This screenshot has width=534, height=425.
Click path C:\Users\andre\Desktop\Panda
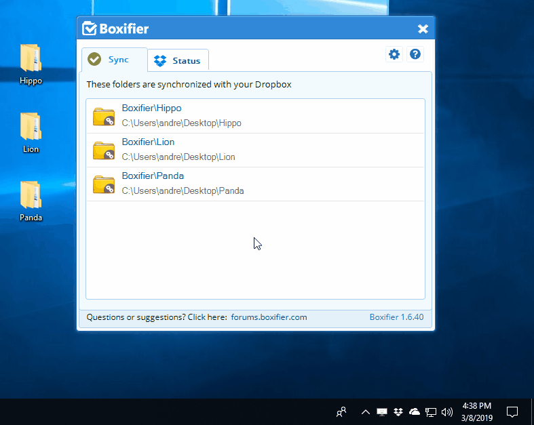point(183,191)
